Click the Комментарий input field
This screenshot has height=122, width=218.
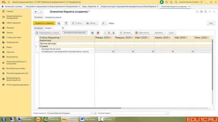pyautogui.click(x=138, y=113)
